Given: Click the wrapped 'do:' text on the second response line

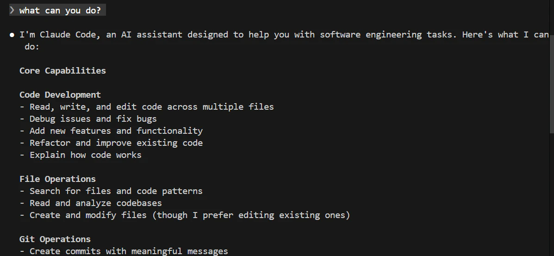Looking at the screenshot, I should coord(32,47).
